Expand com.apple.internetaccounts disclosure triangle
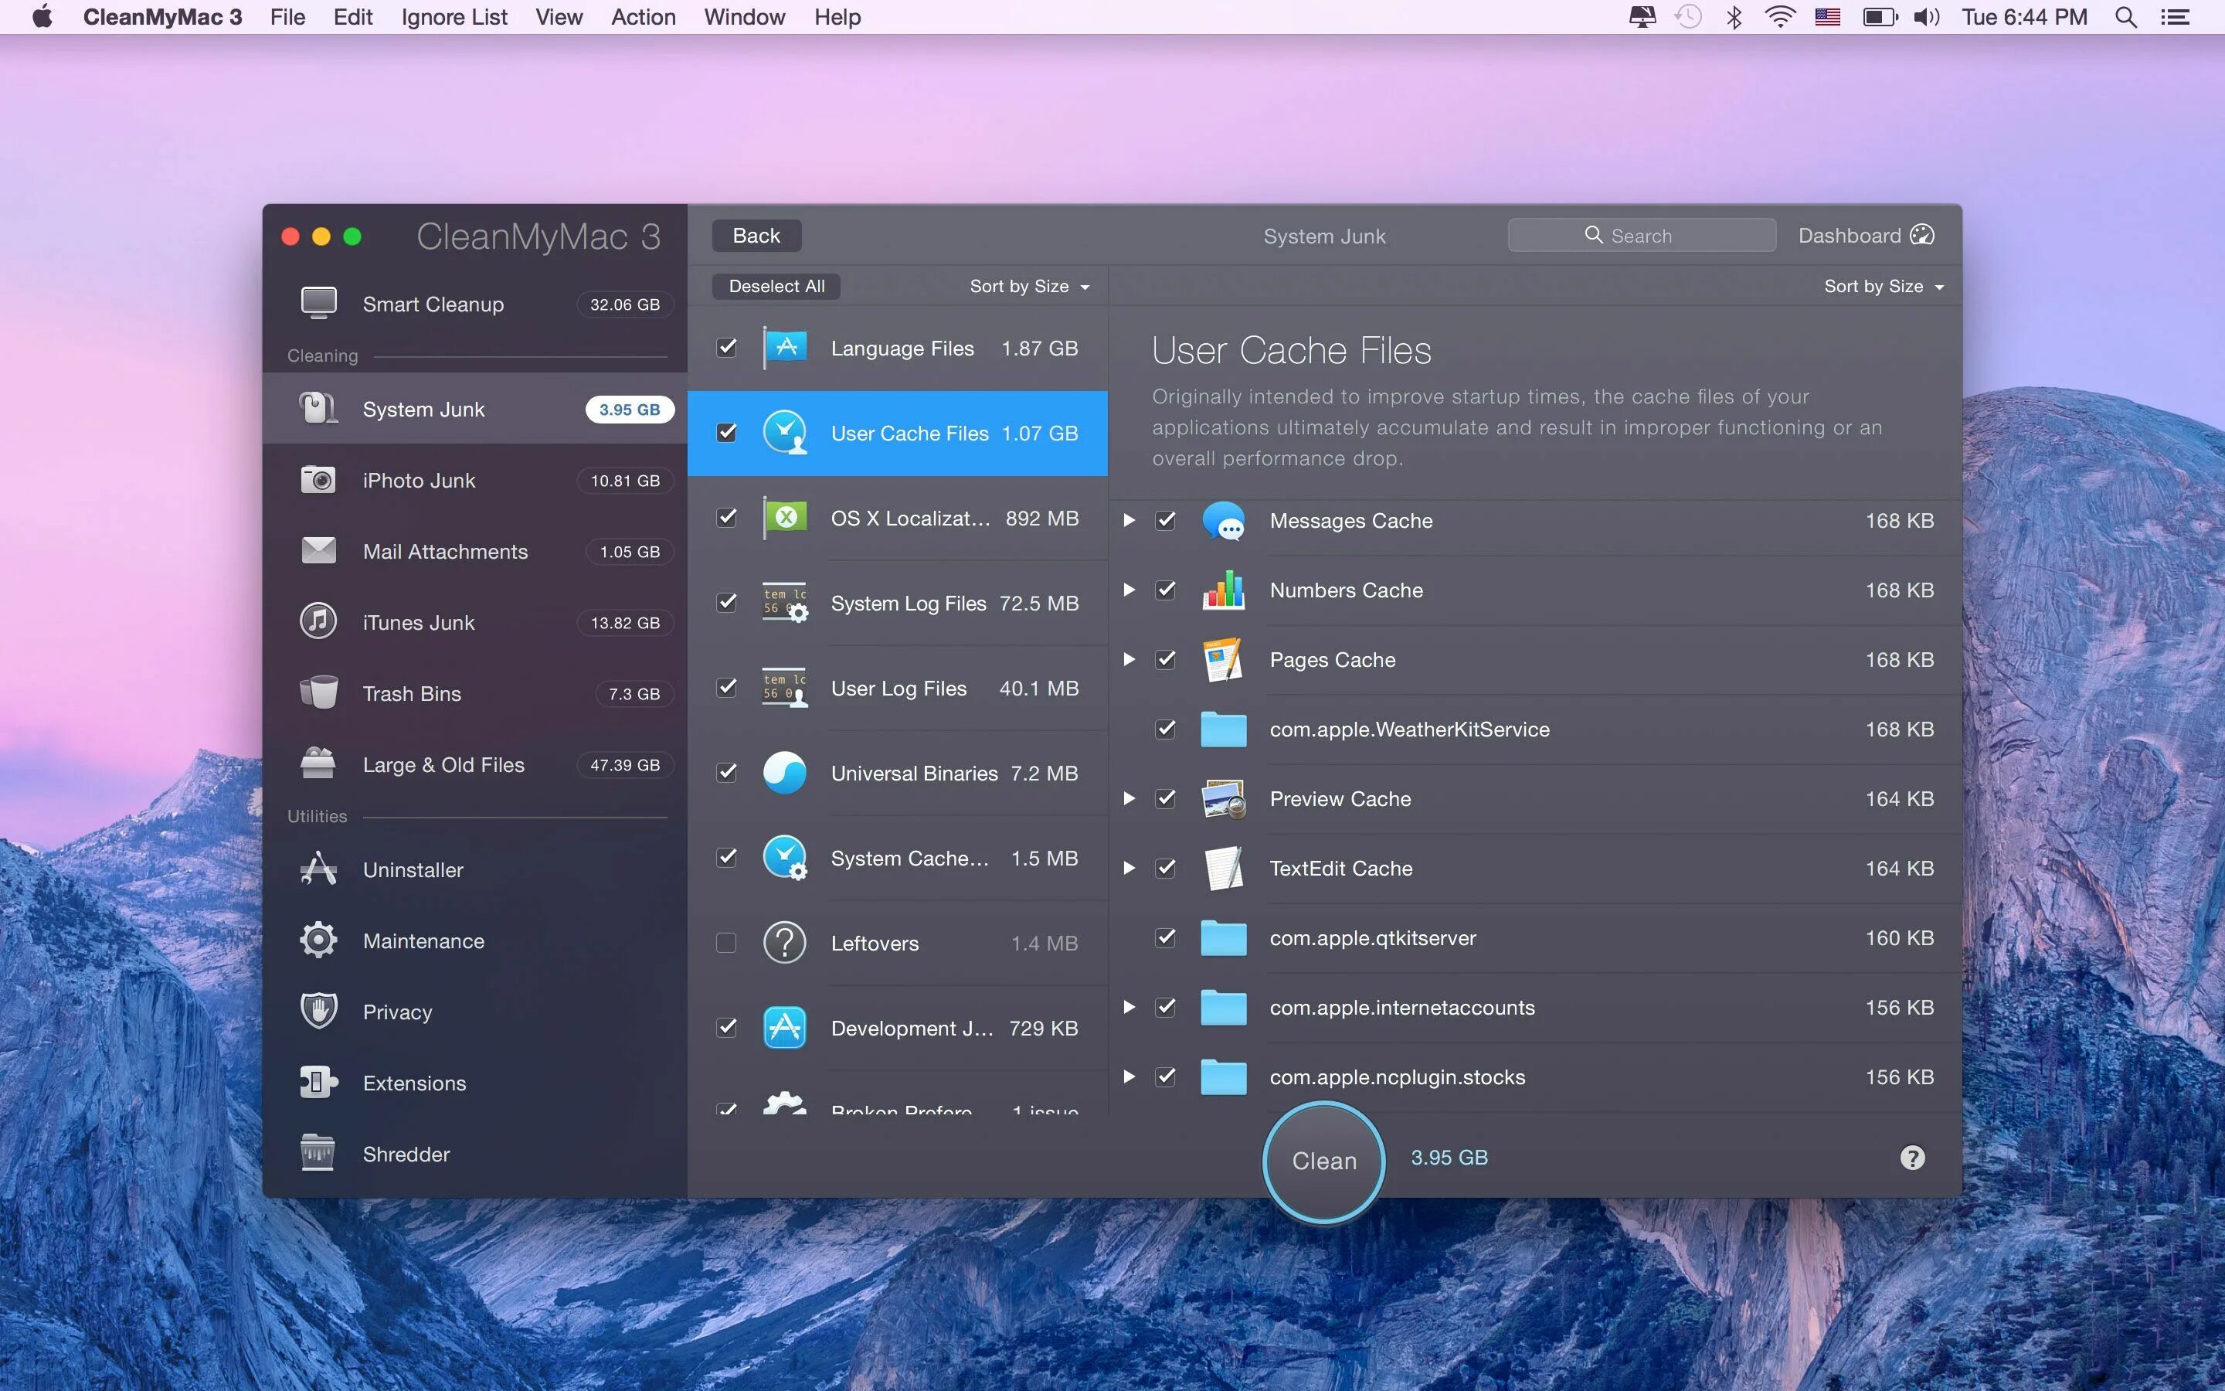Screen dimensions: 2225x1391 tap(1129, 1008)
